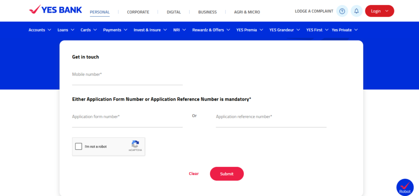Expand the Invest & Insure menu

150,30
